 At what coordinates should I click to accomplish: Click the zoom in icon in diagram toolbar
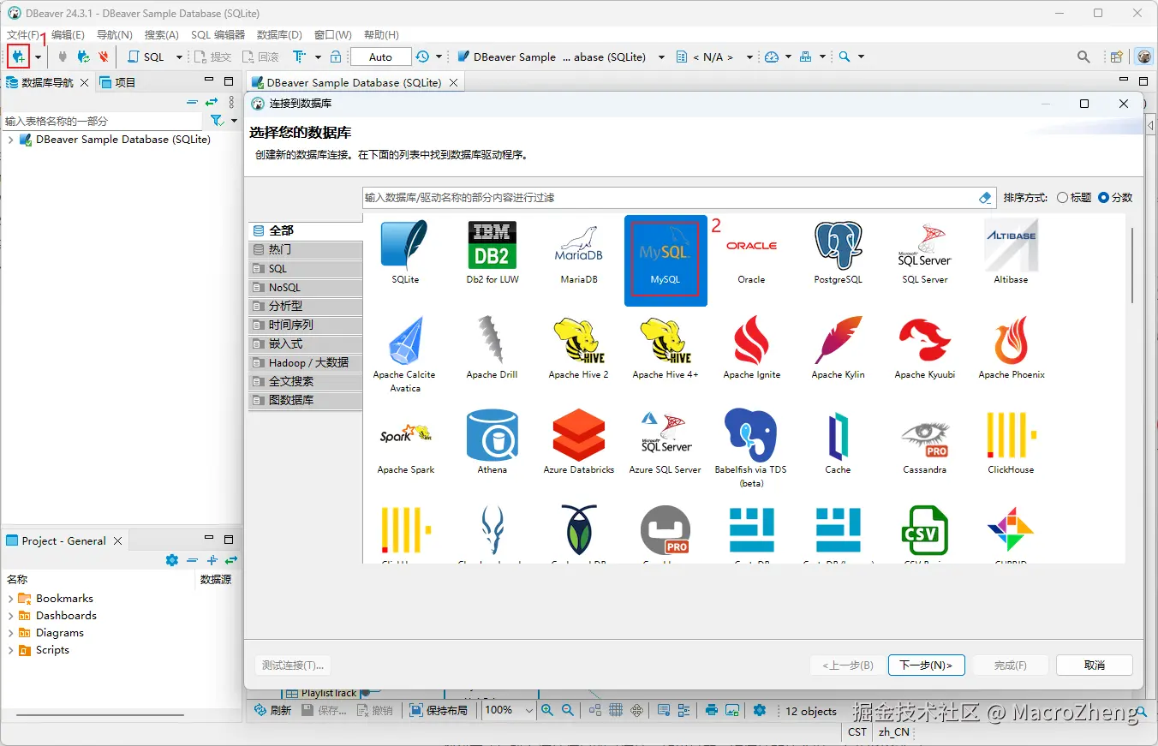[x=547, y=710]
